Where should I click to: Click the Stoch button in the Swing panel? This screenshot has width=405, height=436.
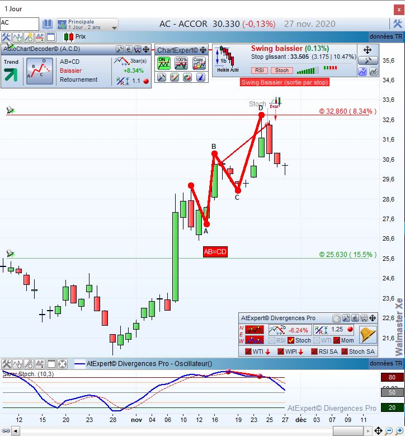pos(282,71)
